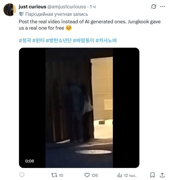Viewport: 169px width, 180px height.
Task: Click the 1 ч post timestamp
Action: (x=93, y=7)
